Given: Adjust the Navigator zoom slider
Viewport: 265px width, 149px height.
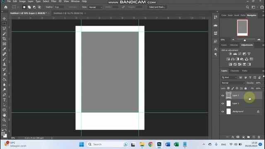Looking at the screenshot, I should point(245,40).
